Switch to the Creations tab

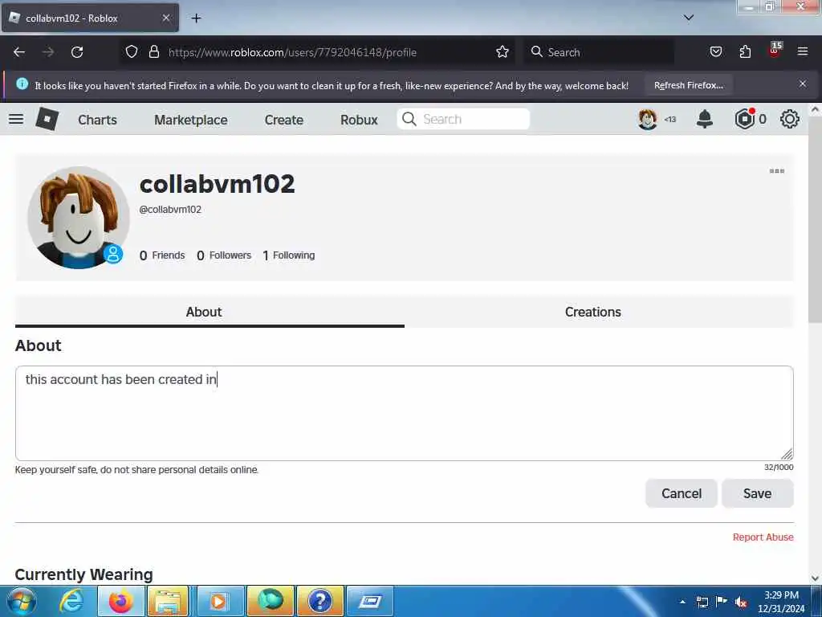coord(599,312)
